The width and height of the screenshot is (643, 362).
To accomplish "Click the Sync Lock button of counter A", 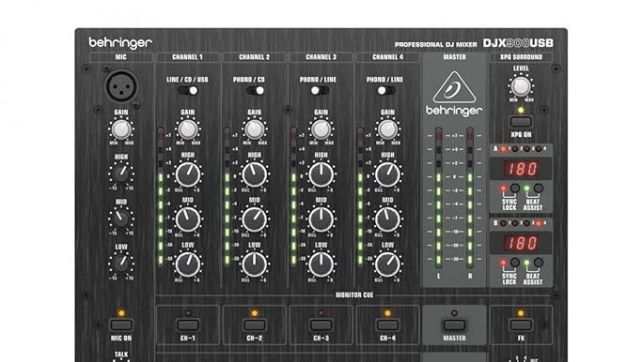I will click(x=514, y=189).
